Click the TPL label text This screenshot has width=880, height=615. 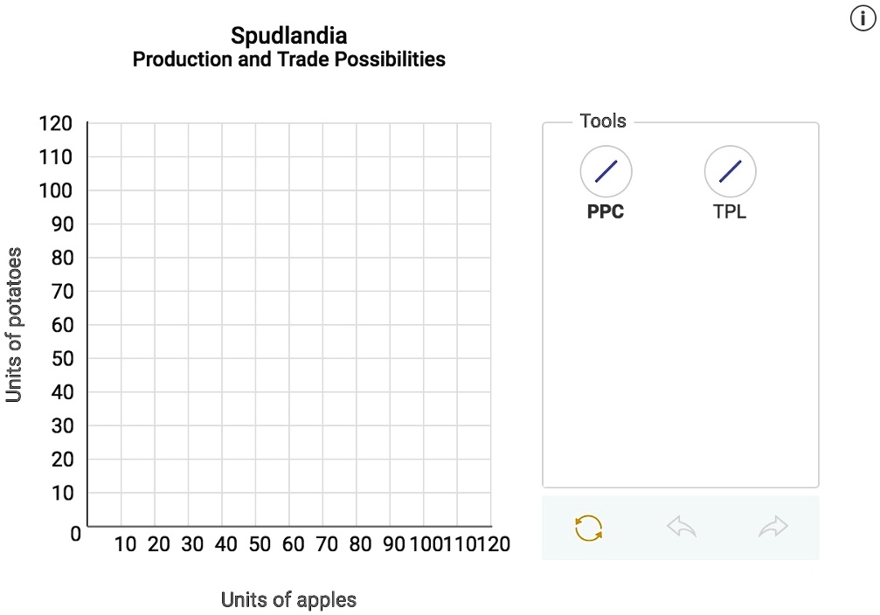click(730, 211)
